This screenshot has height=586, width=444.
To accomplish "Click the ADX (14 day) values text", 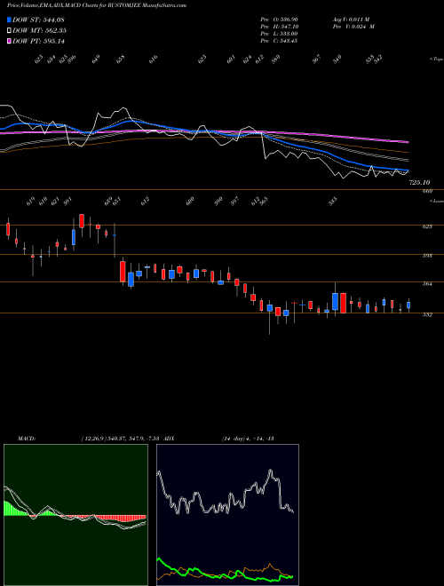I will click(248, 439).
